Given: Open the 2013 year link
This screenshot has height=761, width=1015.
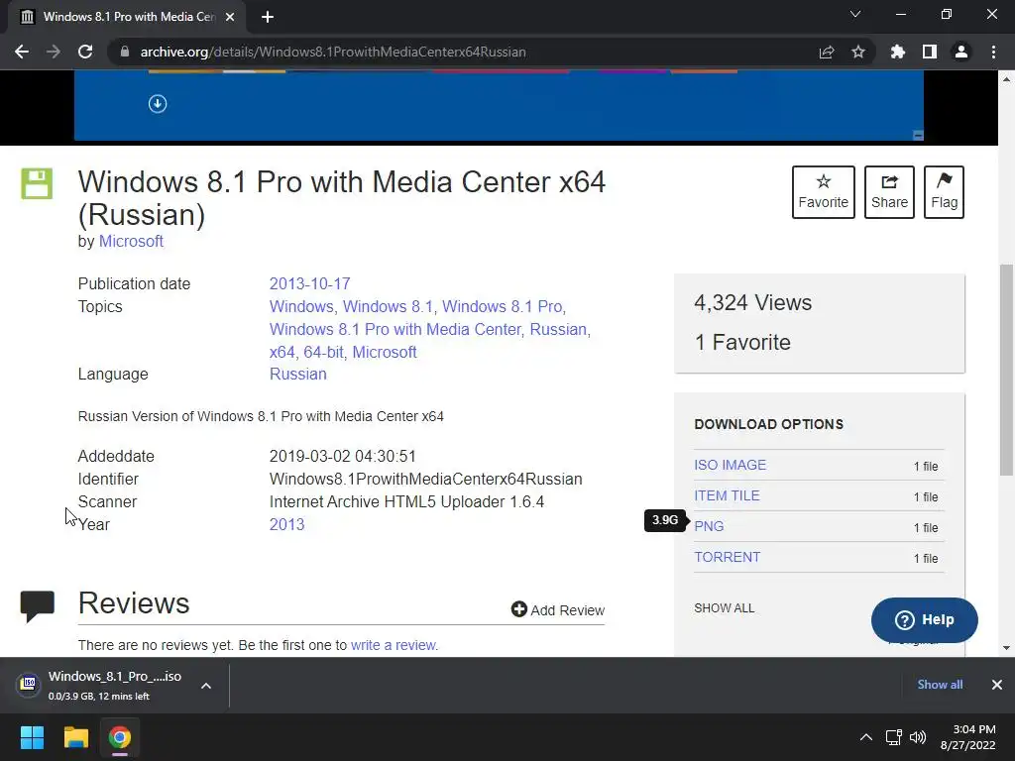Looking at the screenshot, I should click(x=286, y=525).
